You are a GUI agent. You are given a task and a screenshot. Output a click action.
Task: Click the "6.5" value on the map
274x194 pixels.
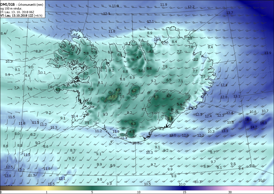169,80
